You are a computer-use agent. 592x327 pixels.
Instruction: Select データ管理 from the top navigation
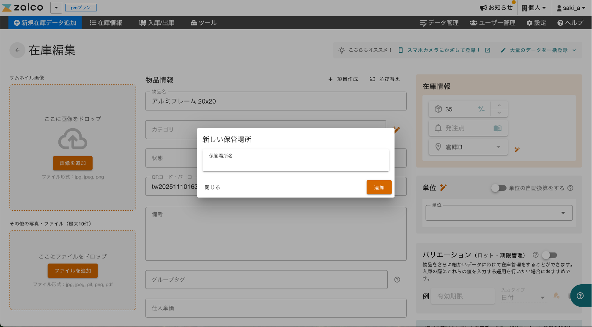pos(440,22)
